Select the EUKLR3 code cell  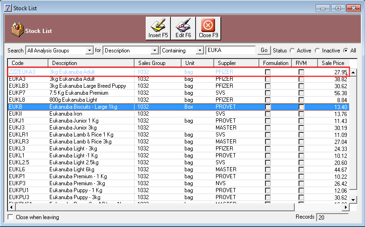click(19, 142)
